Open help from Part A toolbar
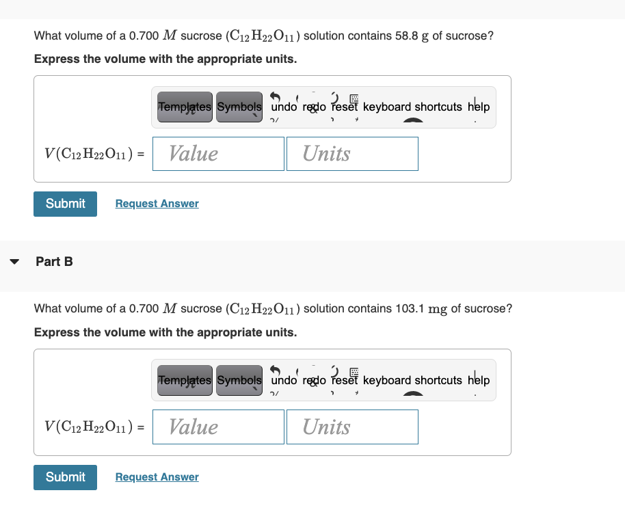 click(479, 107)
